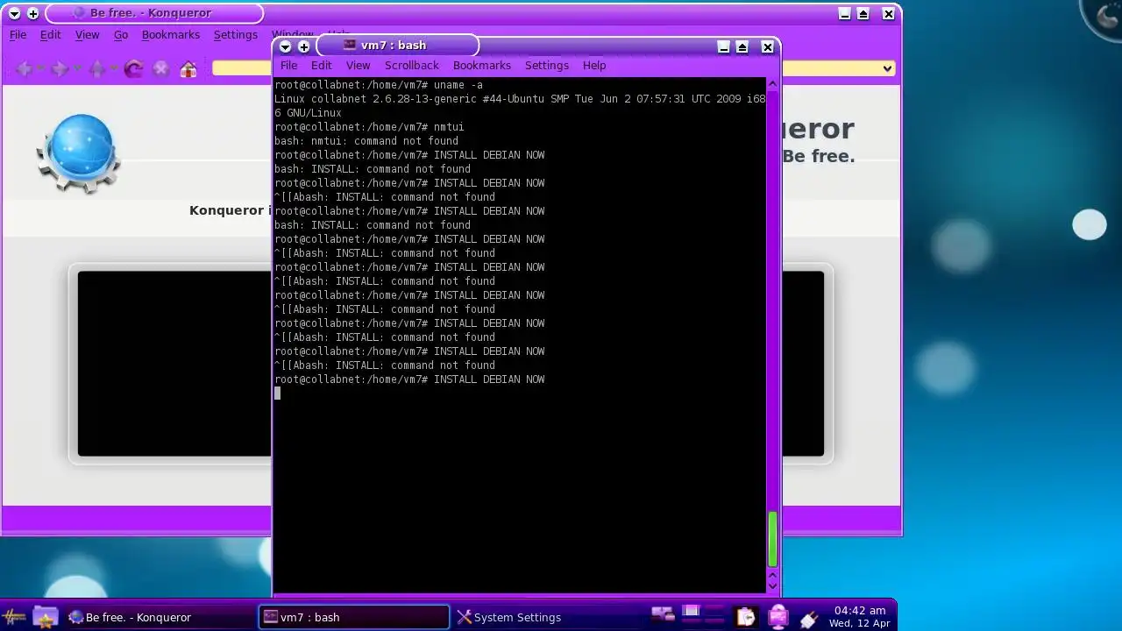Open the terminal Edit menu
Image resolution: width=1122 pixels, height=631 pixels.
[322, 66]
